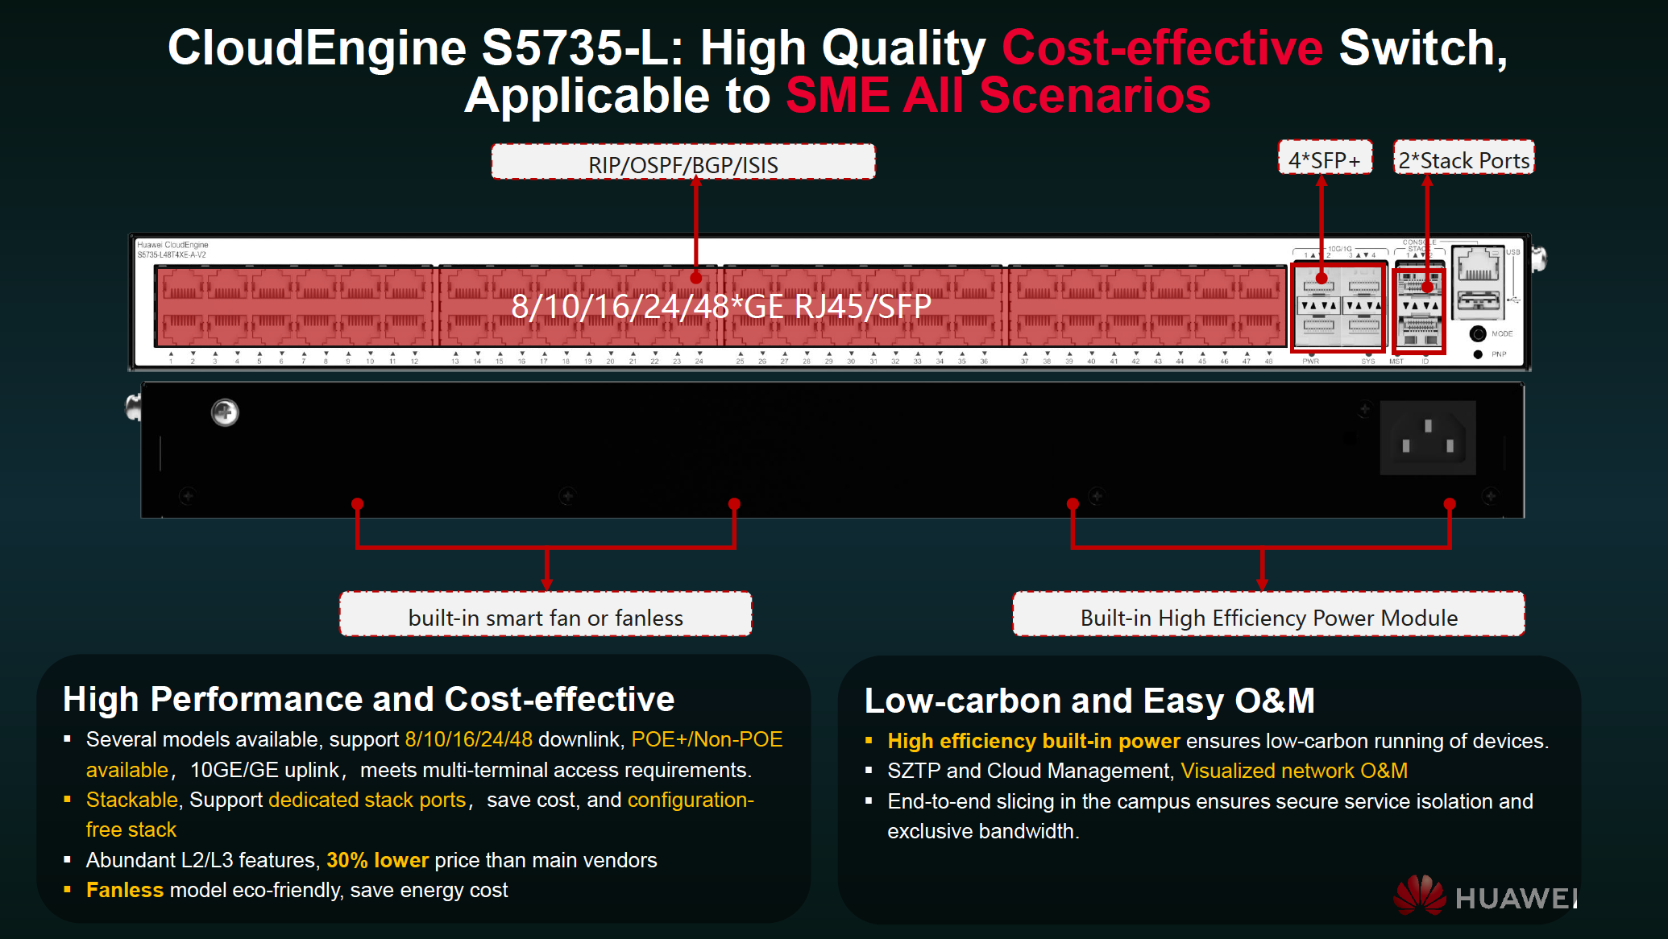Viewport: 1668px width, 939px height.
Task: Click the PNP button on switch
Action: click(x=1478, y=354)
